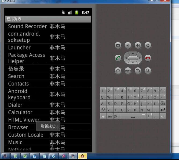Click the Q key on emulator keyboard
The image size is (179, 160).
coord(103,97)
